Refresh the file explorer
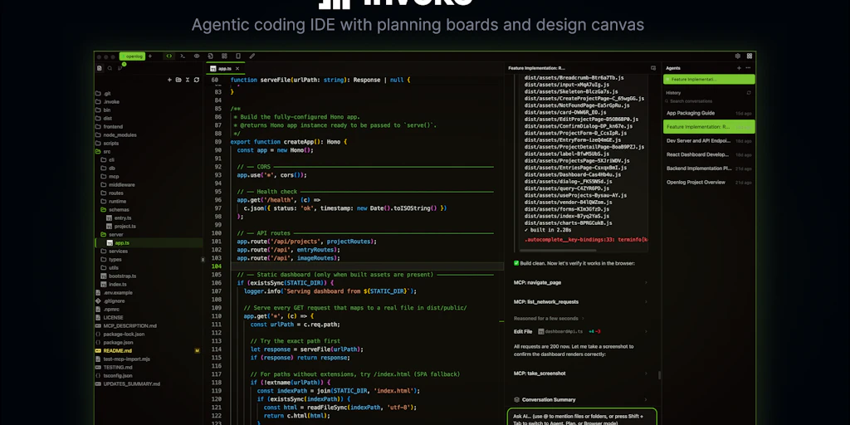This screenshot has width=850, height=425. coord(196,80)
